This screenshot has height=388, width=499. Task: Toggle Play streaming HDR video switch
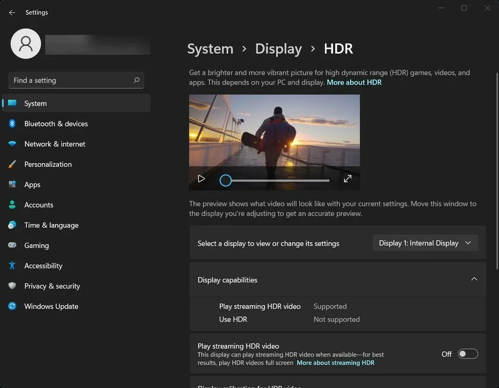tap(468, 354)
